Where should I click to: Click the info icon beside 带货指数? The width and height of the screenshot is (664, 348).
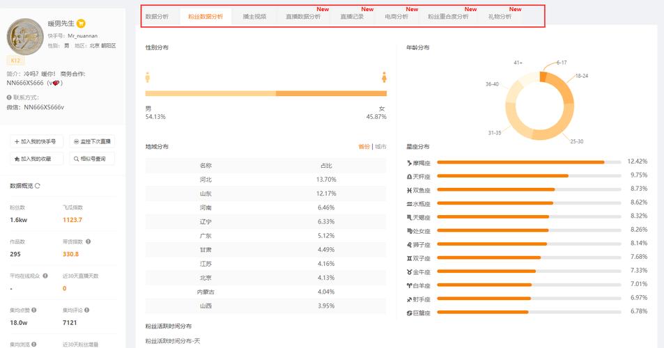pos(88,242)
